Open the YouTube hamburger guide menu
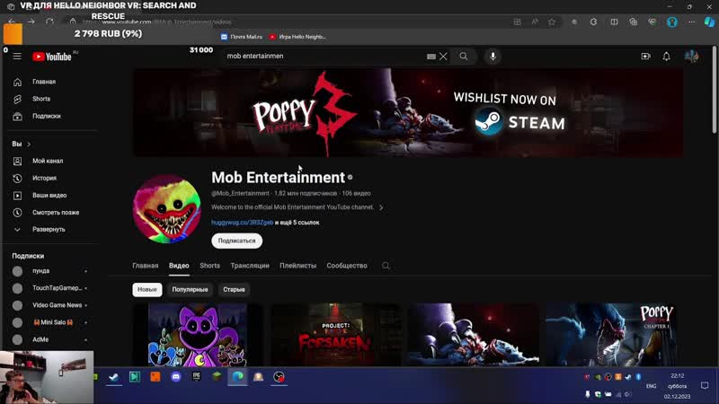719x404 pixels. pos(17,57)
